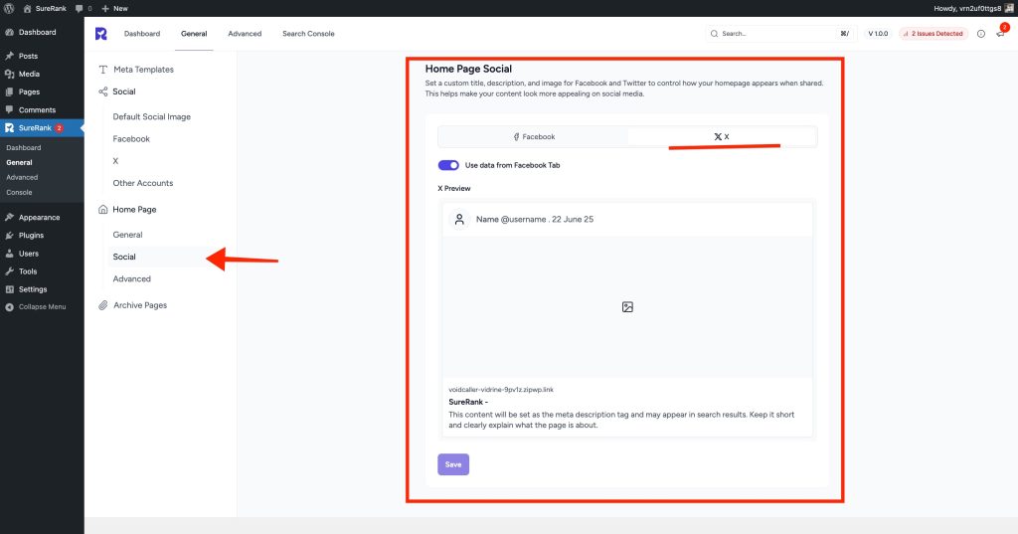Open X social settings in sidebar
1018x534 pixels.
[115, 161]
